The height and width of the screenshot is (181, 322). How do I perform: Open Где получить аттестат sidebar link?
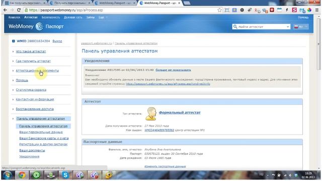pyautogui.click(x=33, y=61)
